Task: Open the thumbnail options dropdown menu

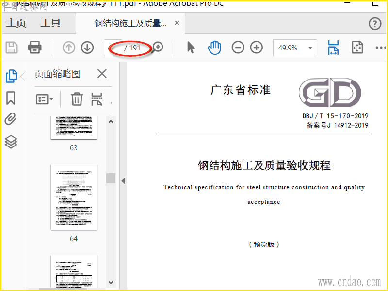Action: point(45,99)
